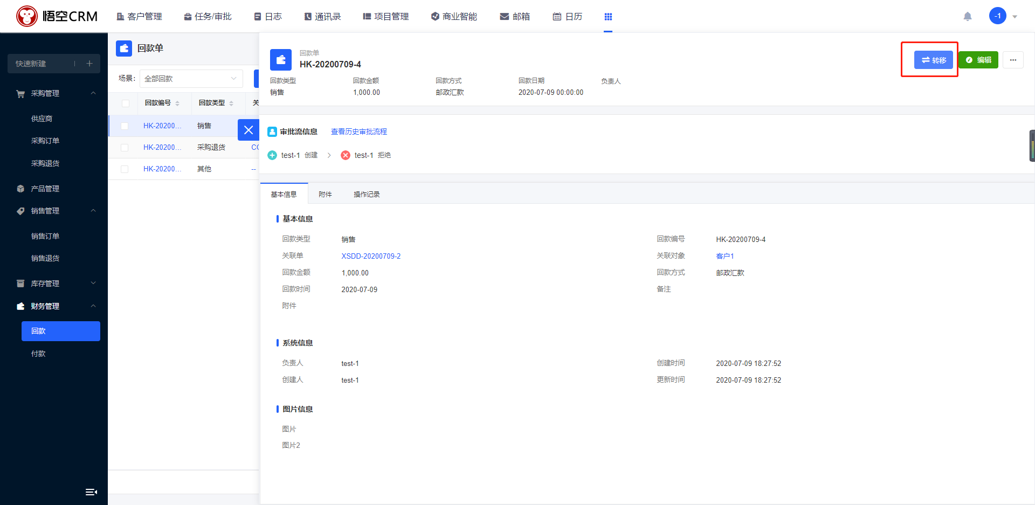
Task: Open 商业智能 in the top navigation
Action: [x=454, y=17]
